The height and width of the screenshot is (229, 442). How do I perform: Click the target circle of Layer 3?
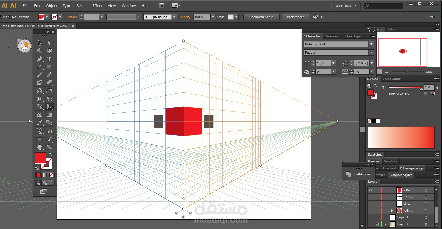[x=426, y=217]
